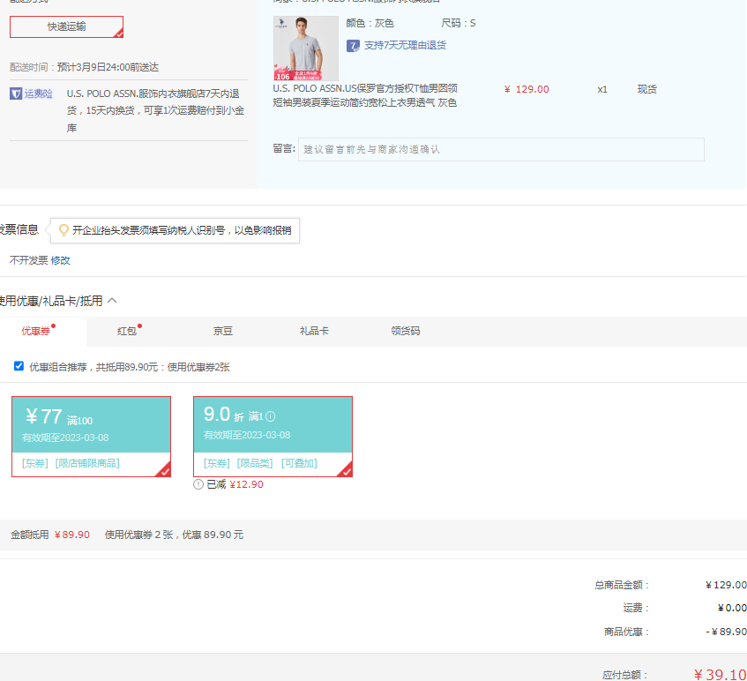Click the [限店铺限商品] tag on ¥77 coupon
The height and width of the screenshot is (681, 747).
click(x=87, y=463)
